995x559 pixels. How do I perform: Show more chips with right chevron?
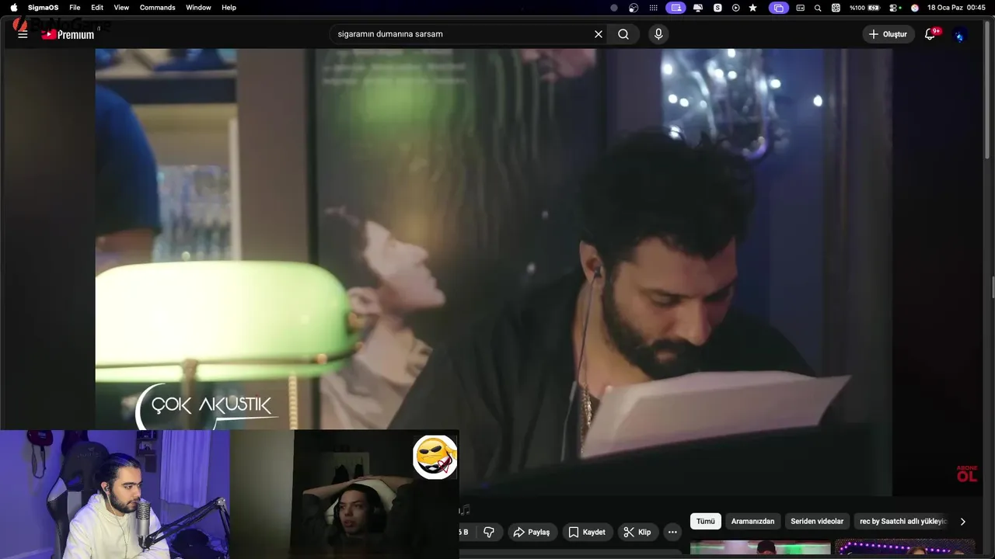click(x=962, y=522)
